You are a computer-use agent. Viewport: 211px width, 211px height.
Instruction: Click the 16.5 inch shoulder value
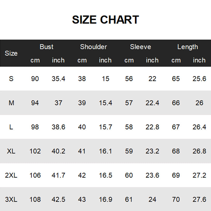[x=105, y=175]
